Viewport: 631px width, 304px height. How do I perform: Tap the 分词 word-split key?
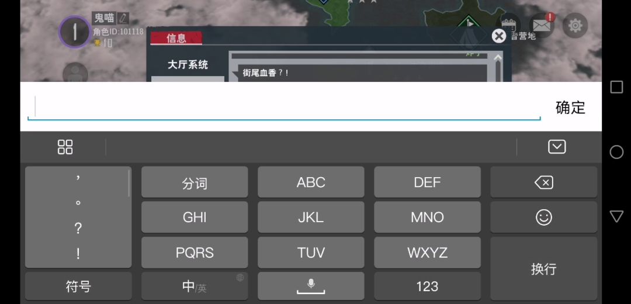pos(195,183)
